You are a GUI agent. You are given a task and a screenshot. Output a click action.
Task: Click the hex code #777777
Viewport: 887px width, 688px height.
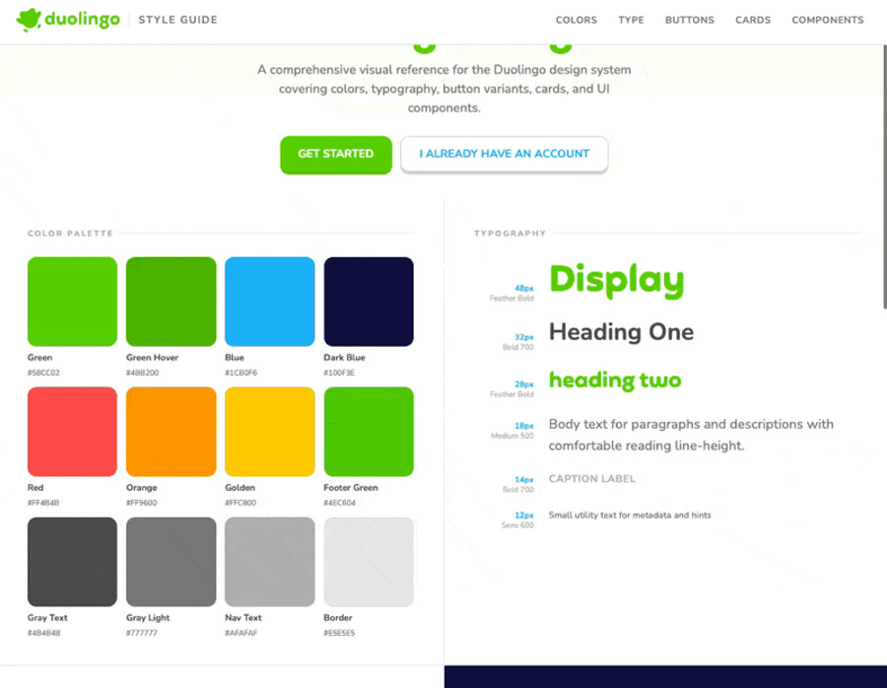click(x=142, y=633)
